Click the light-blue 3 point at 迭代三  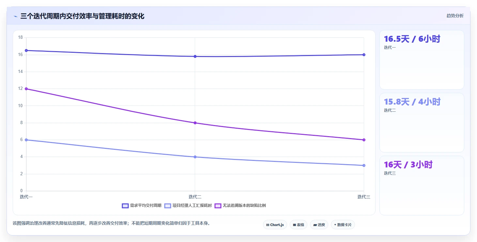[x=364, y=165]
